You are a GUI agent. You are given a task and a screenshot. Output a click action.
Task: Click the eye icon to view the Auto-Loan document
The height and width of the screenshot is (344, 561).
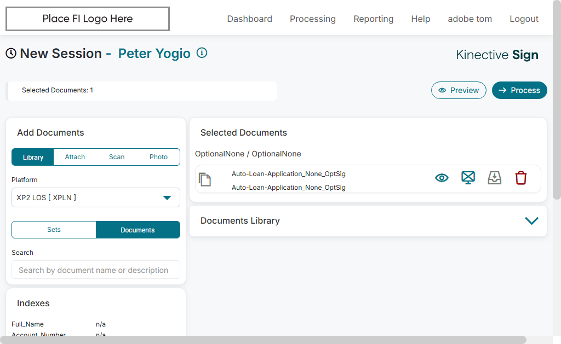coord(442,178)
